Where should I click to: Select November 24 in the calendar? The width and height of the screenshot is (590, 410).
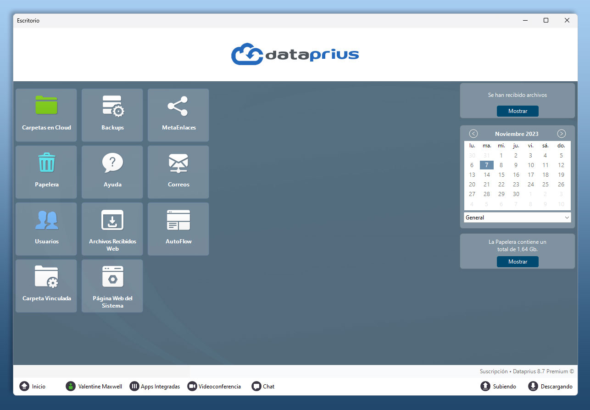[x=531, y=185]
